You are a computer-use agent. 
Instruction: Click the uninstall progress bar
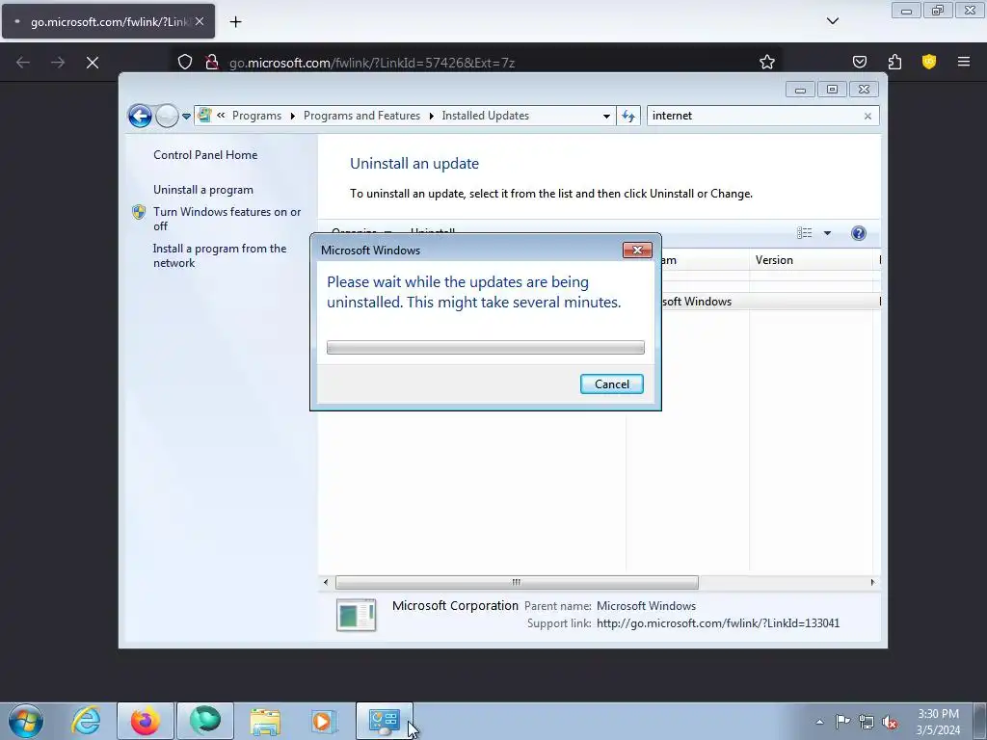click(486, 347)
